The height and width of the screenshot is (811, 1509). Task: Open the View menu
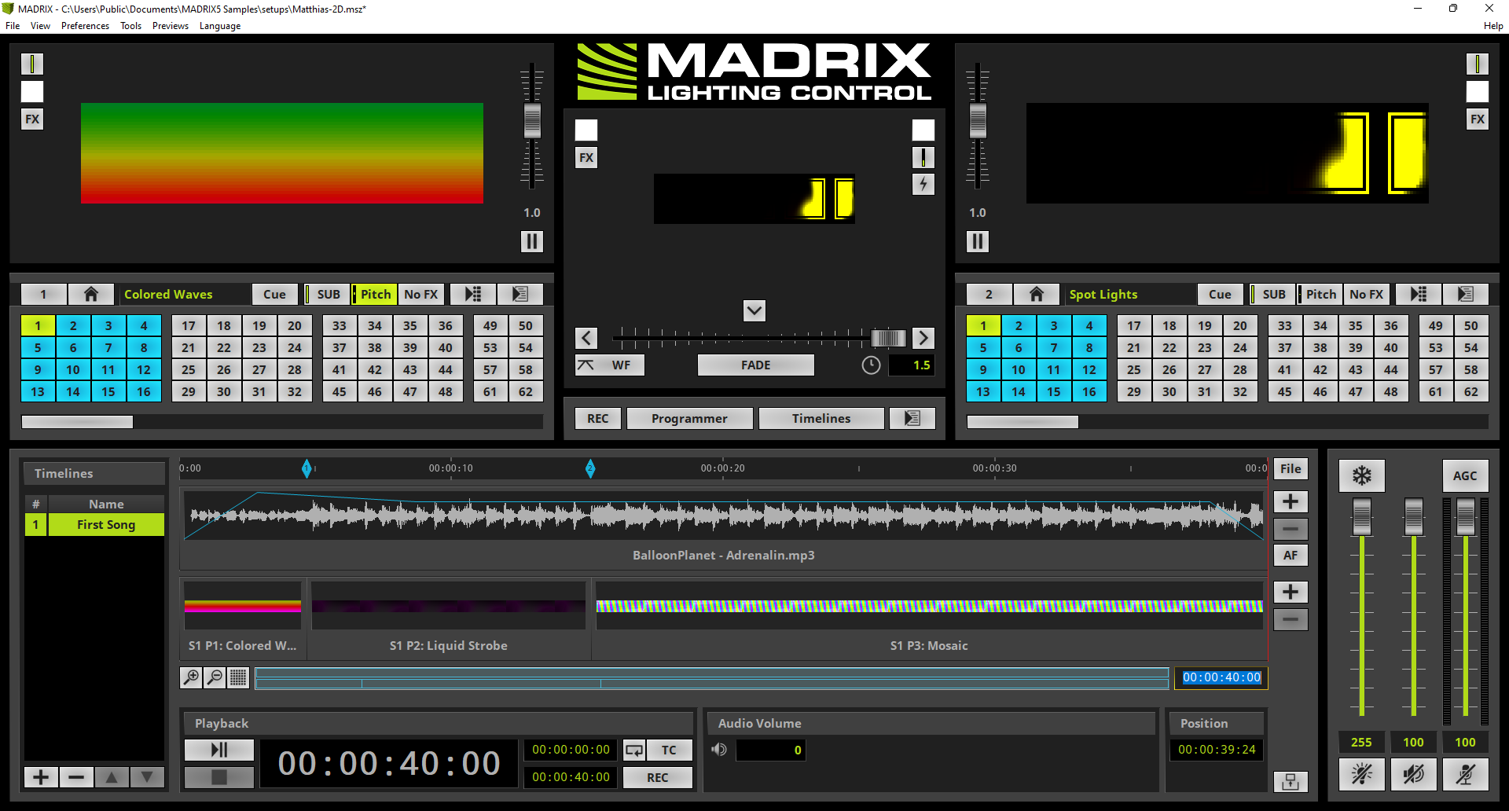[x=40, y=26]
